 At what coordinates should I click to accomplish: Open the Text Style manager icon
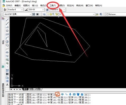click(x=5, y=10)
